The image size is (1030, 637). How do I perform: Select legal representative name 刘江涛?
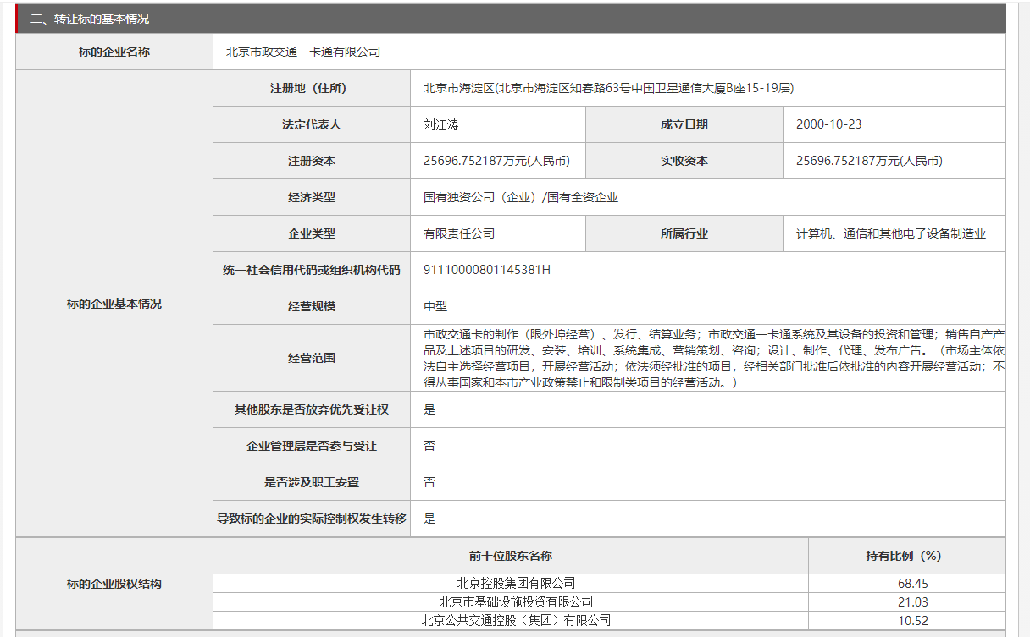[x=440, y=124]
